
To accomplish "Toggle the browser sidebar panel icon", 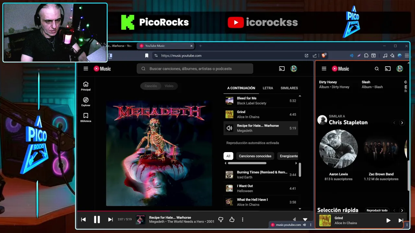I will click(110, 56).
